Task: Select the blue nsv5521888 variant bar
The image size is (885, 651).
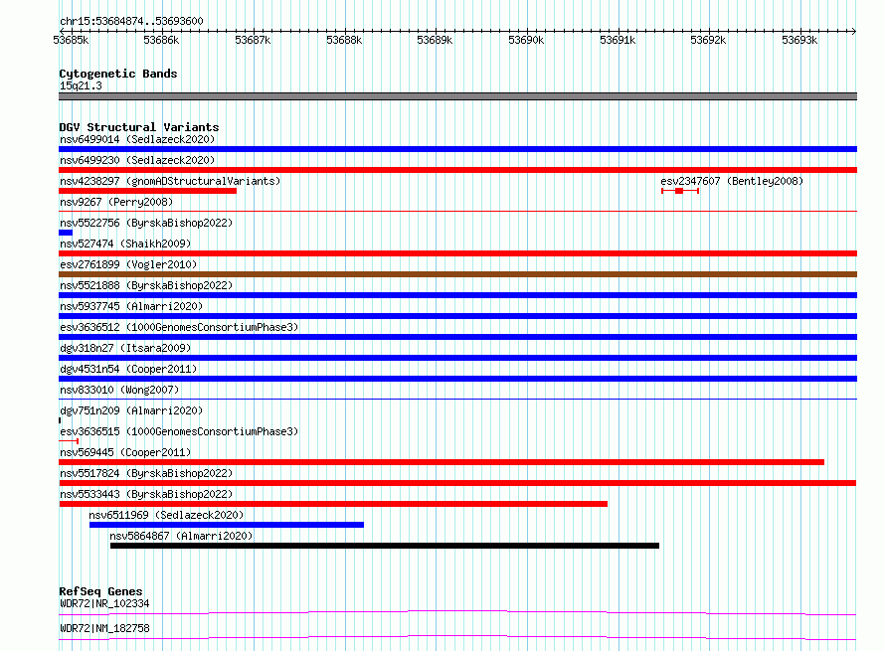Action: coord(457,295)
